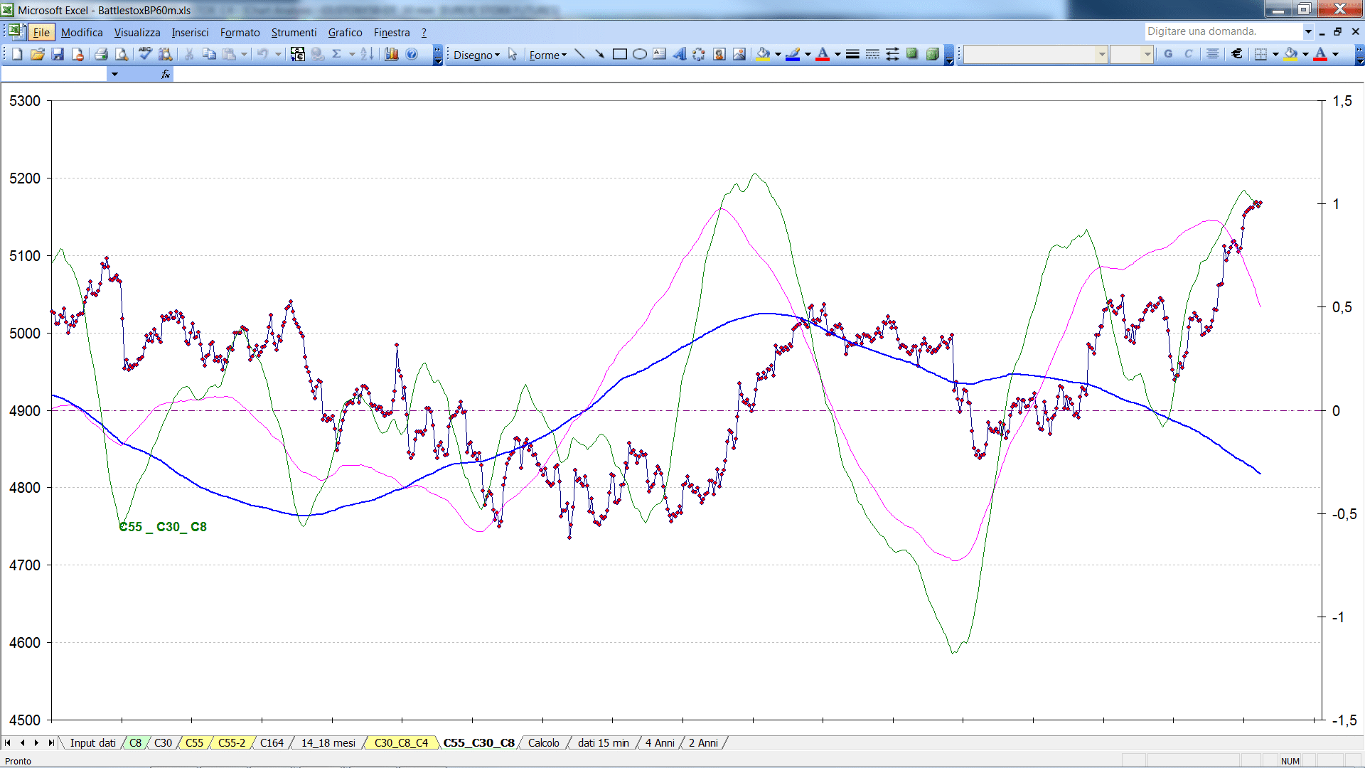
Task: Open Dash Style options in Drawing toolbar
Action: coord(872,54)
